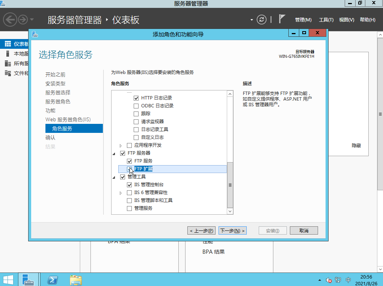This screenshot has height=286, width=383.
Task: Check 日志记录工具 checkbox
Action: click(136, 130)
